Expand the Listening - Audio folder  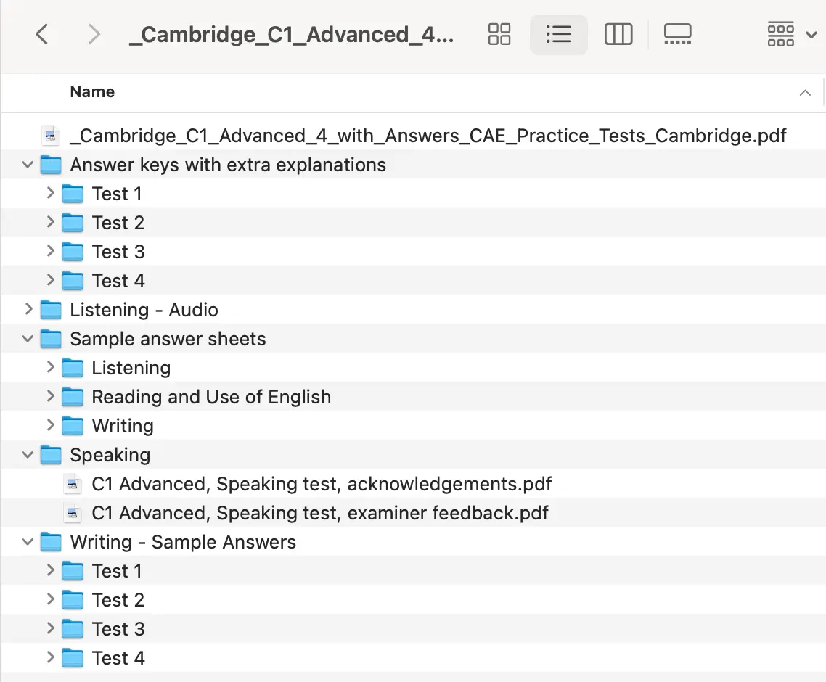tap(28, 308)
